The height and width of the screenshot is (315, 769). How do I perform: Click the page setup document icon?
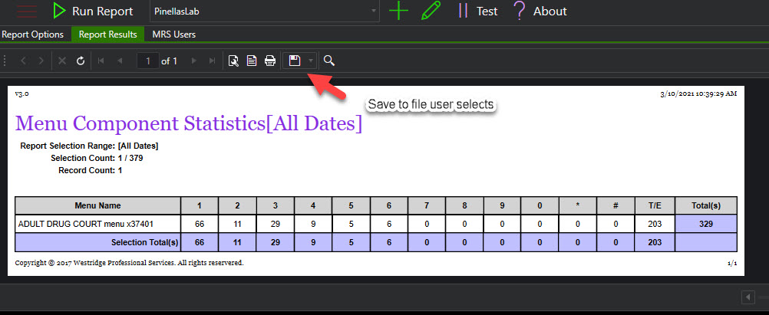tap(252, 61)
